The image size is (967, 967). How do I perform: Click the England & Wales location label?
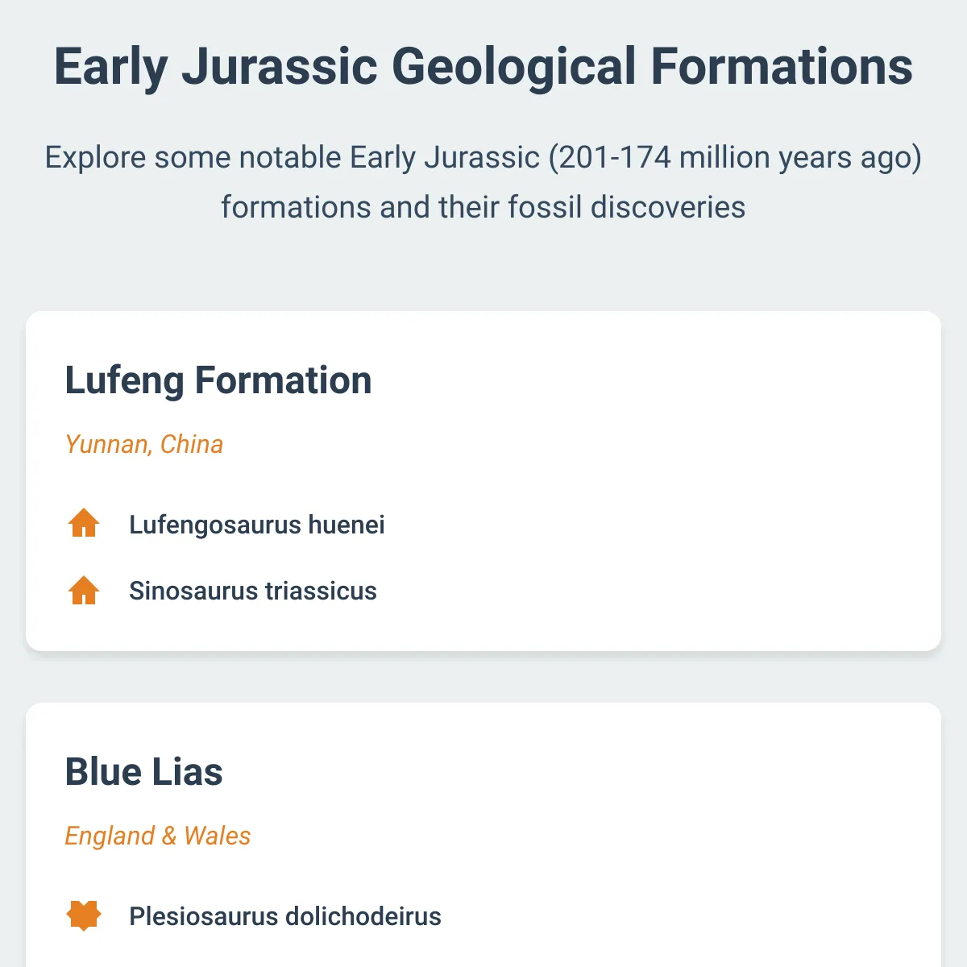pos(158,836)
